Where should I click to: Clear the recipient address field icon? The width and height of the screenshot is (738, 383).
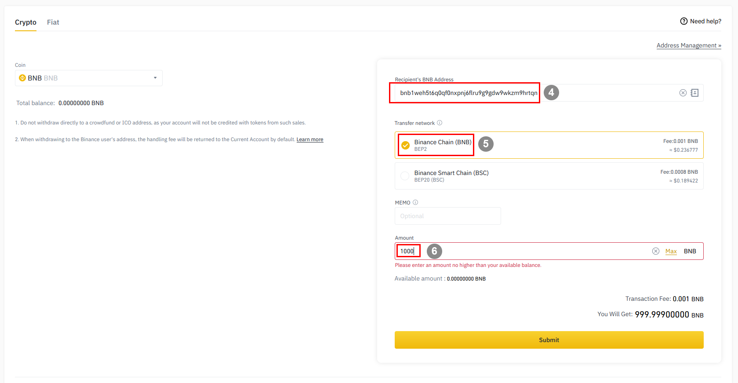coord(683,93)
